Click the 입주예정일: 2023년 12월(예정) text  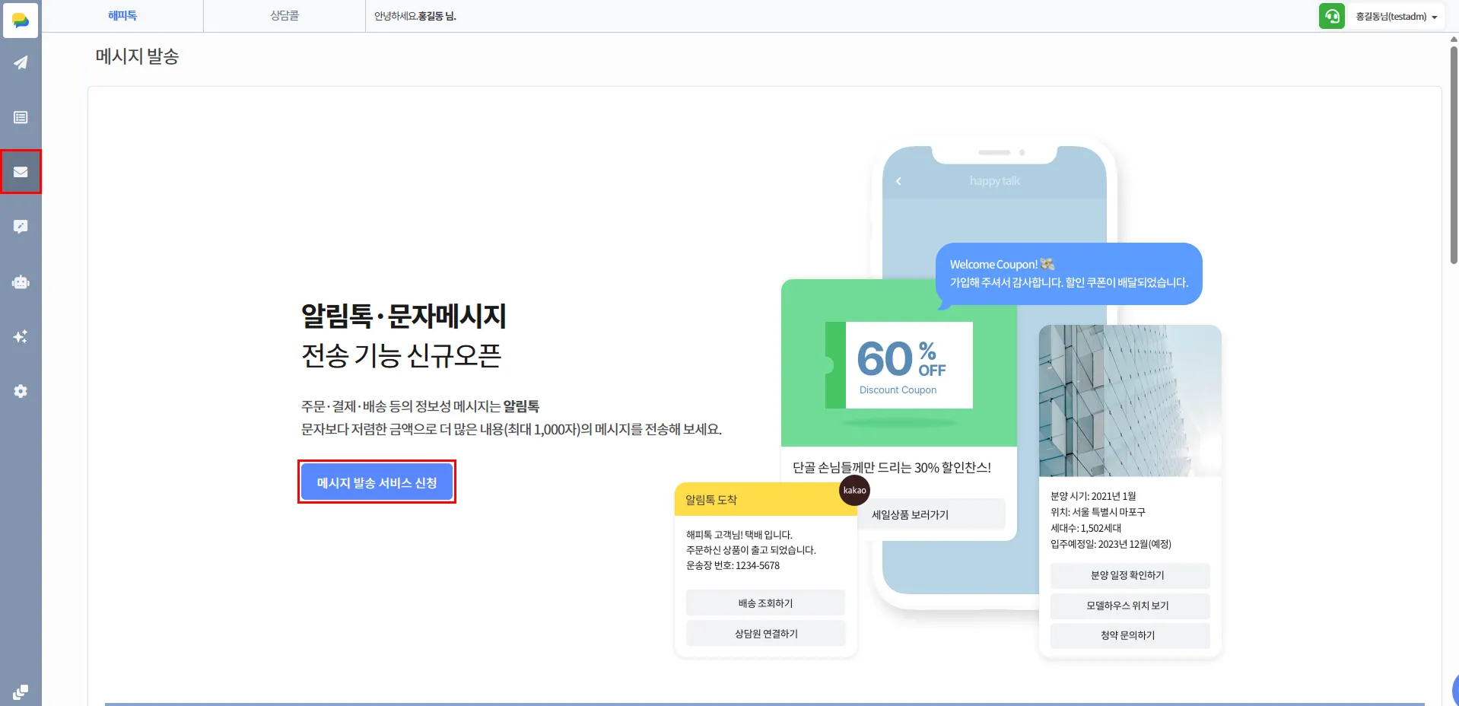click(1111, 544)
